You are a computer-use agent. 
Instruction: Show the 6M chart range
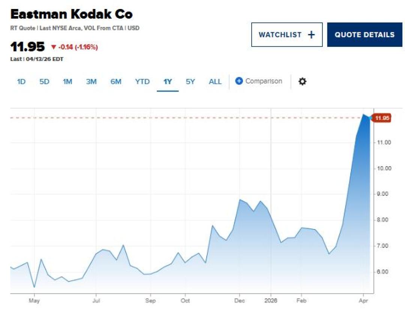click(116, 82)
